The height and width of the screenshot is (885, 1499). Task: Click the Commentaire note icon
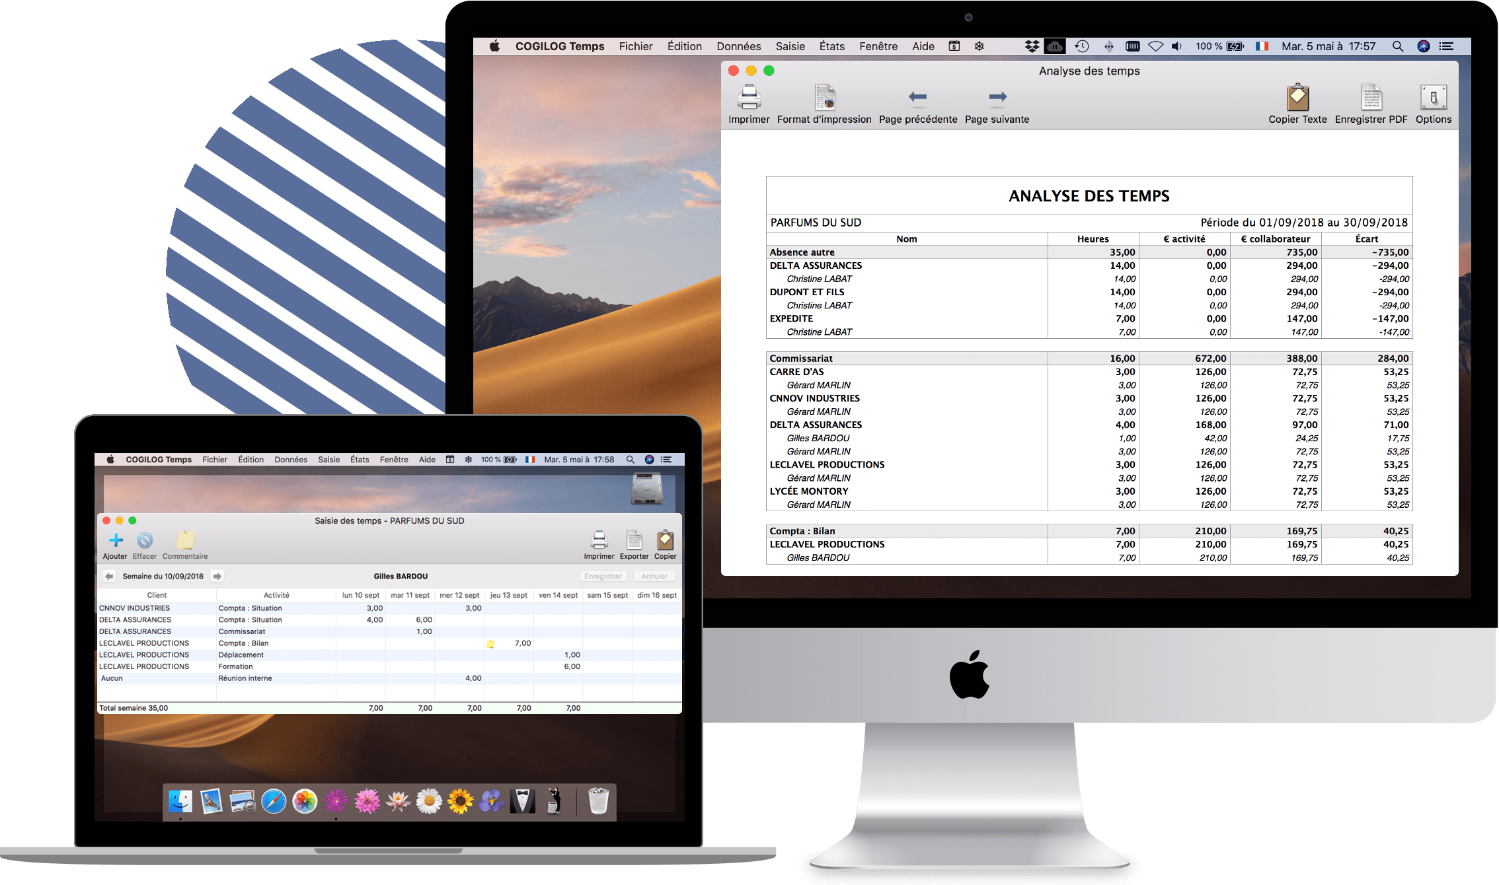point(185,540)
